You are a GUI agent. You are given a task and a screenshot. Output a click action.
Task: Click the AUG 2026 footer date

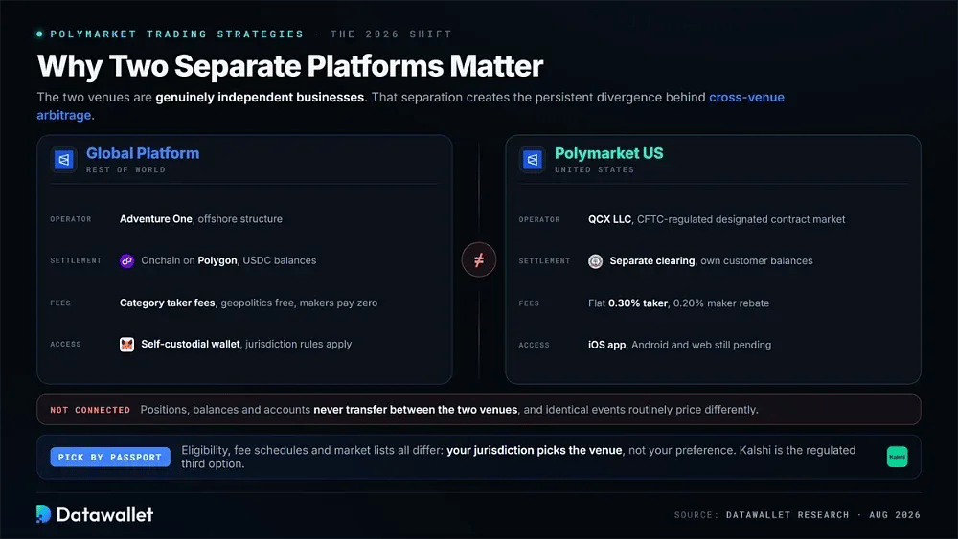coord(895,514)
